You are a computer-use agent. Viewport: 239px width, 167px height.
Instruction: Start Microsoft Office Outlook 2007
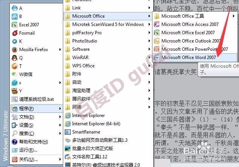pyautogui.click(x=195, y=41)
